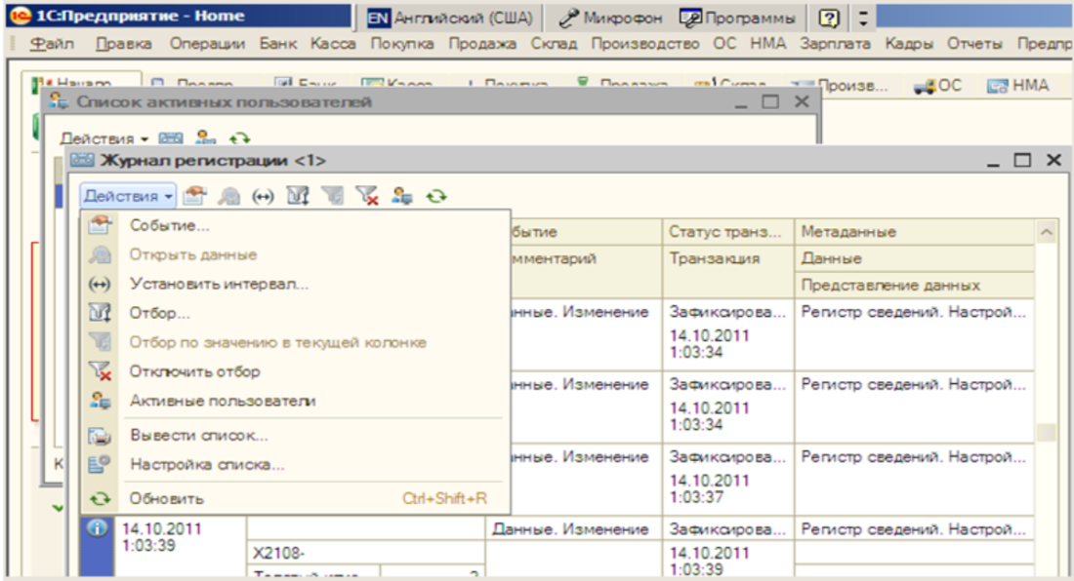Click the event details toolbar icon
1074x581 pixels.
194,196
